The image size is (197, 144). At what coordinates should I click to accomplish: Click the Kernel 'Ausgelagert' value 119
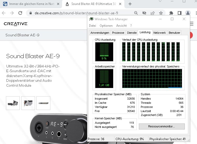tap(132, 123)
